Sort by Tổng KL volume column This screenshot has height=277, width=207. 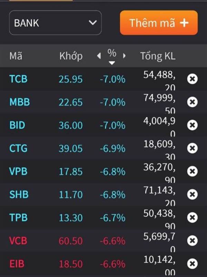(x=158, y=56)
